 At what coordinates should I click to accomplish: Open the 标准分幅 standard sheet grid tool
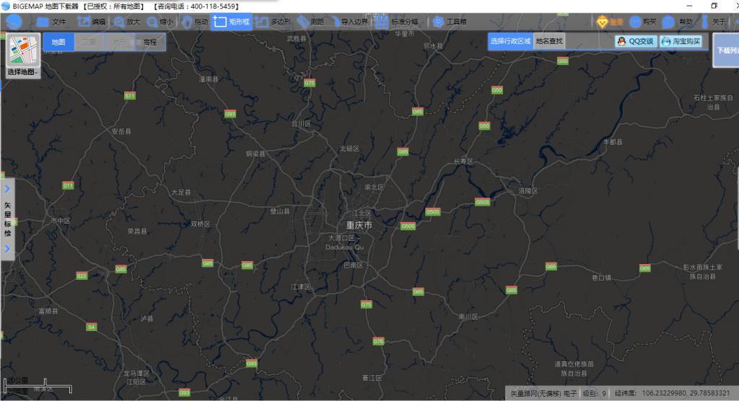tap(397, 22)
